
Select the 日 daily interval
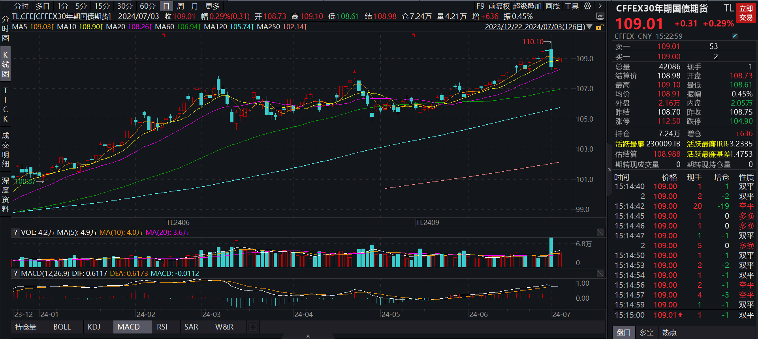pos(166,6)
